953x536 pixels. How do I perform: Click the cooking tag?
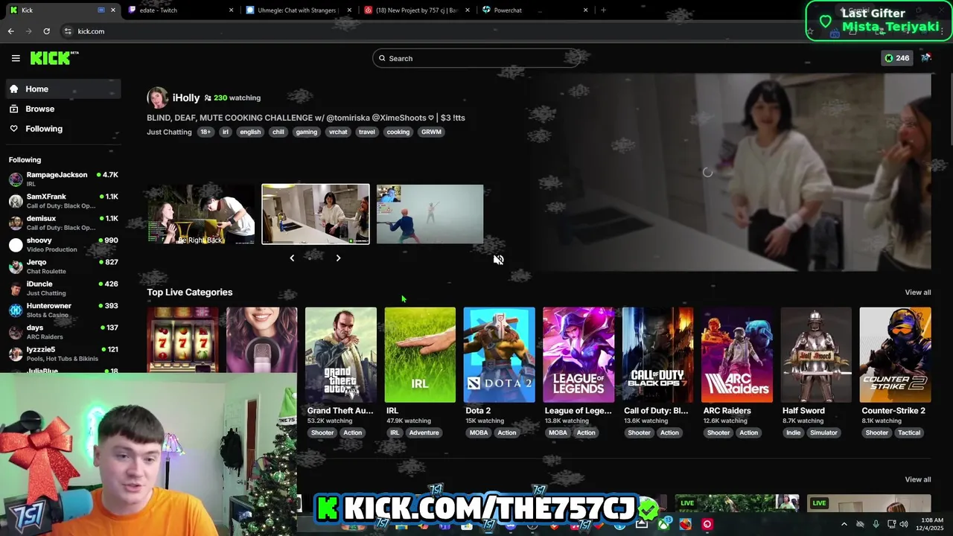pyautogui.click(x=398, y=132)
